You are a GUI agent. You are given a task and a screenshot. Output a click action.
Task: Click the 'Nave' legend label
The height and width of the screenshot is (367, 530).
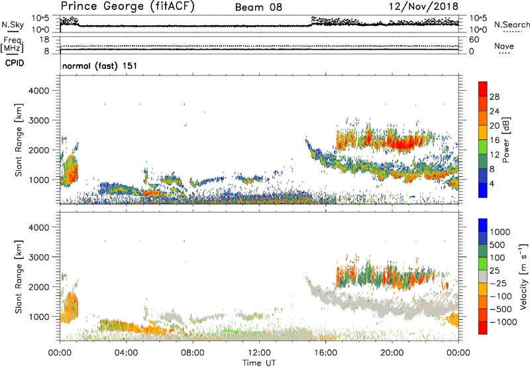504,46
